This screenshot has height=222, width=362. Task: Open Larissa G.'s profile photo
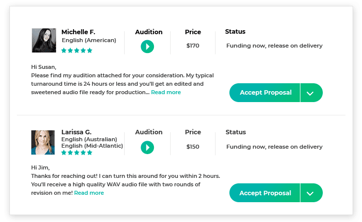point(43,142)
